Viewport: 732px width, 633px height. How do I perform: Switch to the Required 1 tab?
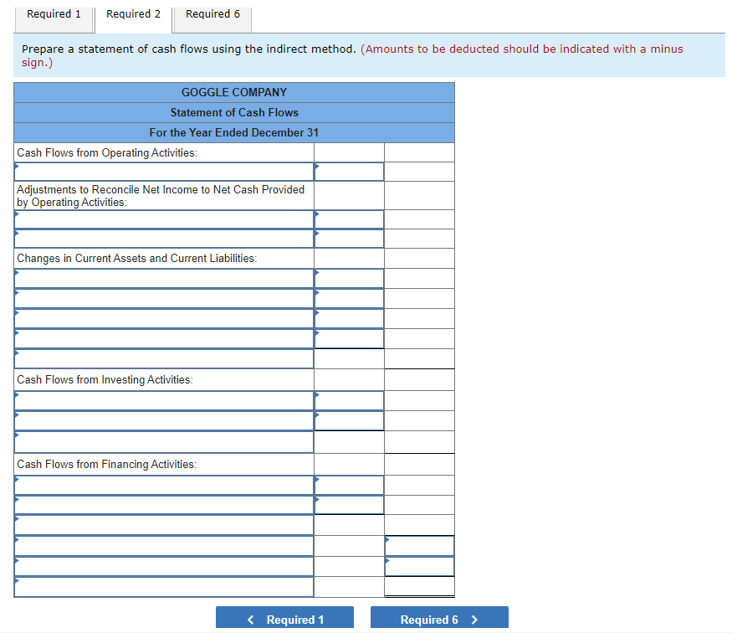click(54, 13)
